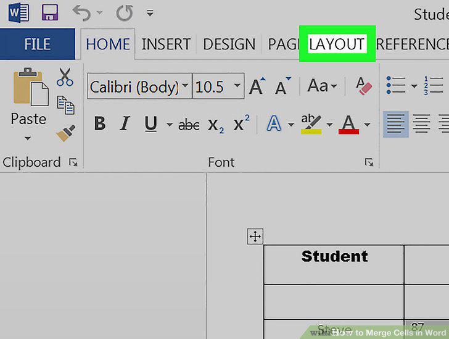Click the table move handle
449x339 pixels.
click(255, 236)
